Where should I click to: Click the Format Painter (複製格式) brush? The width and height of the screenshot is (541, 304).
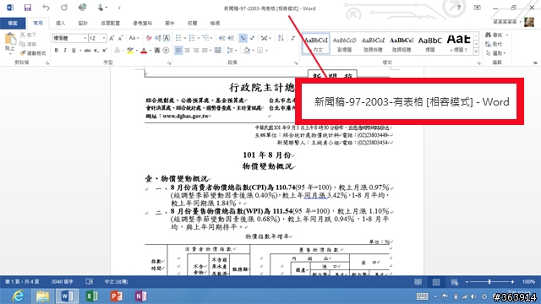point(23,53)
